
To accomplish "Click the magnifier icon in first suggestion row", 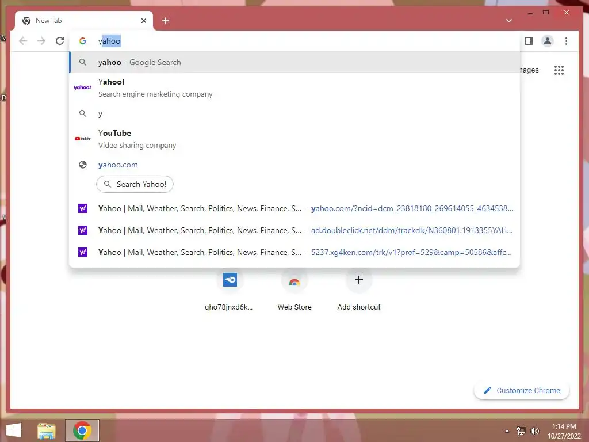I will click(x=83, y=62).
